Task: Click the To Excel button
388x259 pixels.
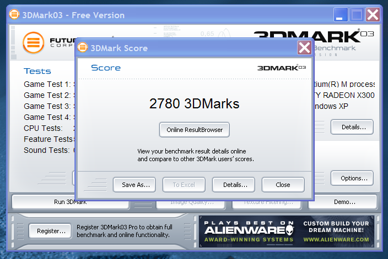Action: point(184,185)
